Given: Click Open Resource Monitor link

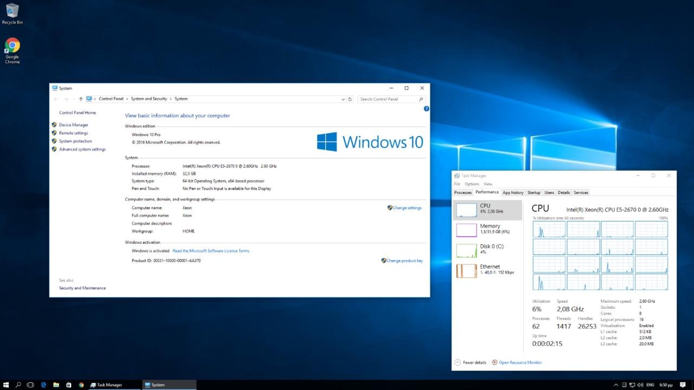Looking at the screenshot, I should (520, 362).
